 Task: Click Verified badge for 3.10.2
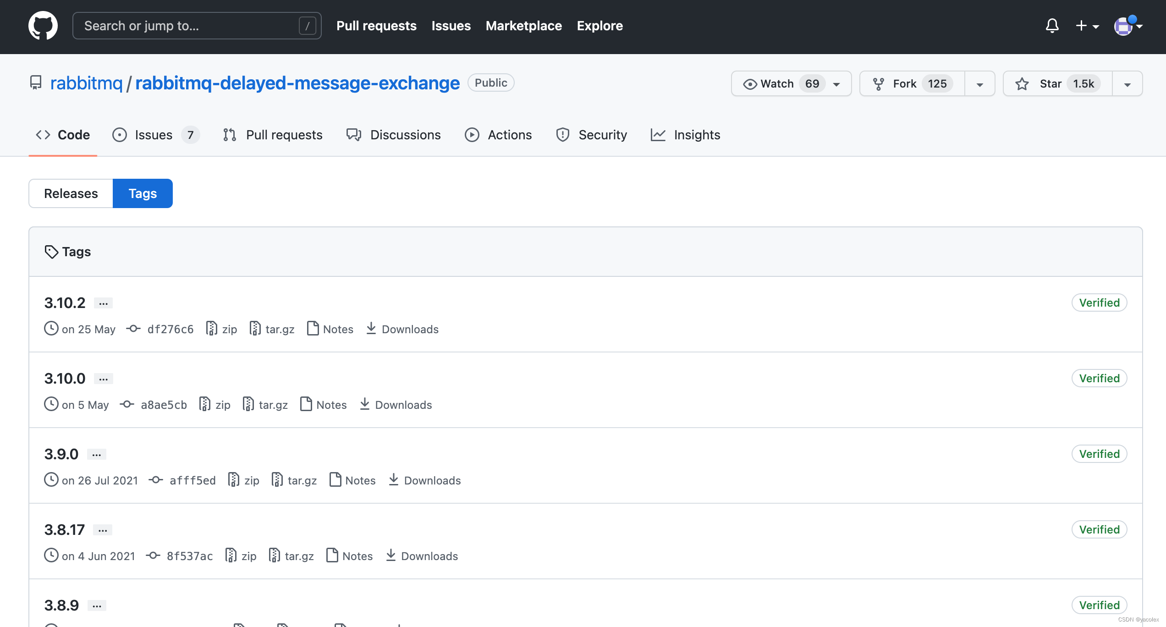pyautogui.click(x=1099, y=302)
